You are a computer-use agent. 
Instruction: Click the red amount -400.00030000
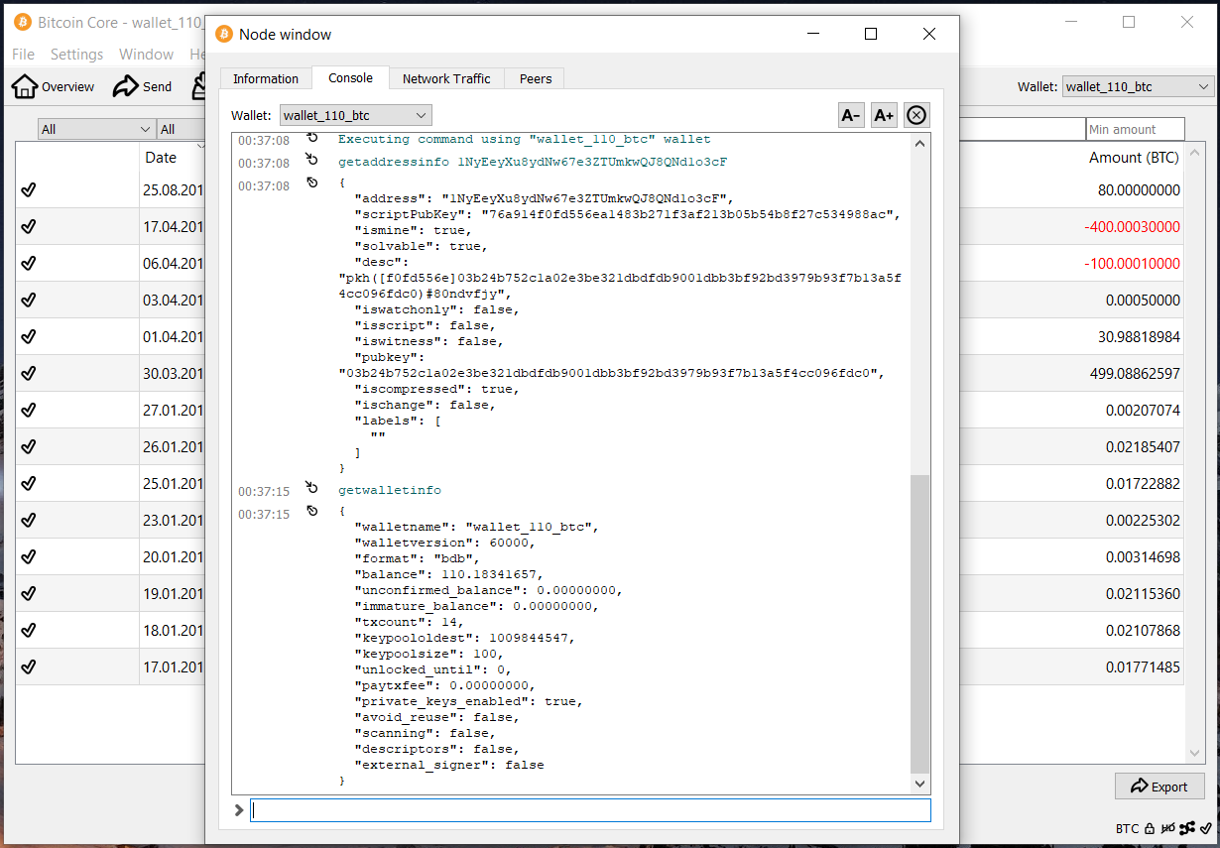point(1133,227)
